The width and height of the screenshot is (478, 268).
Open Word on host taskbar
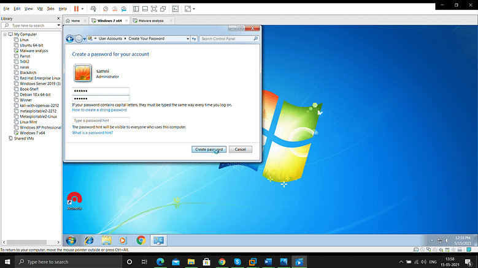click(x=268, y=262)
